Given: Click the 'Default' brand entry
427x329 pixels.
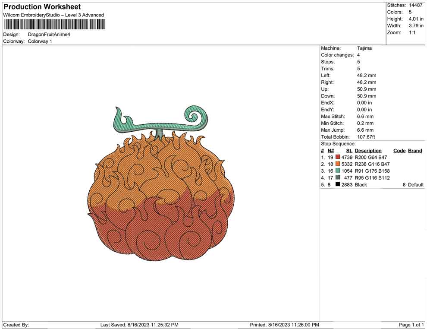Looking at the screenshot, I should tap(415, 184).
